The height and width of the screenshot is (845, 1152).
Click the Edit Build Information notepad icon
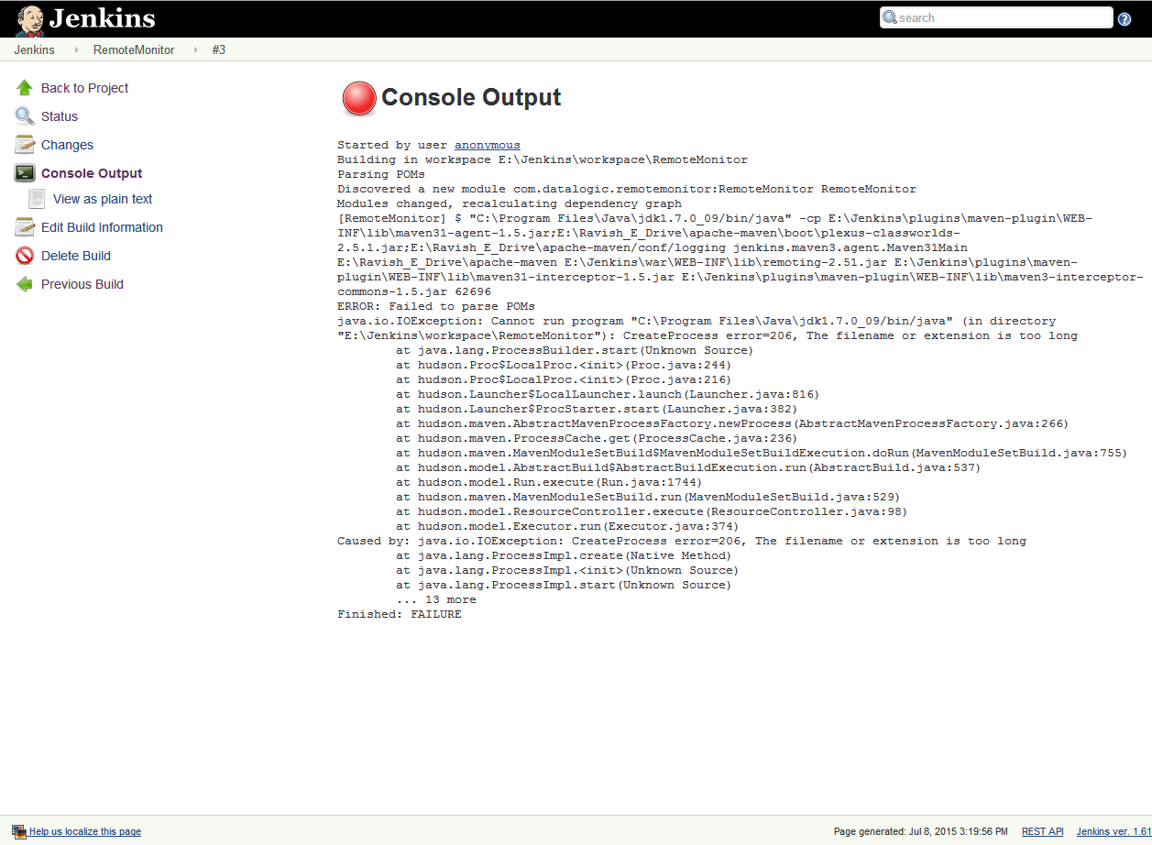pos(25,227)
